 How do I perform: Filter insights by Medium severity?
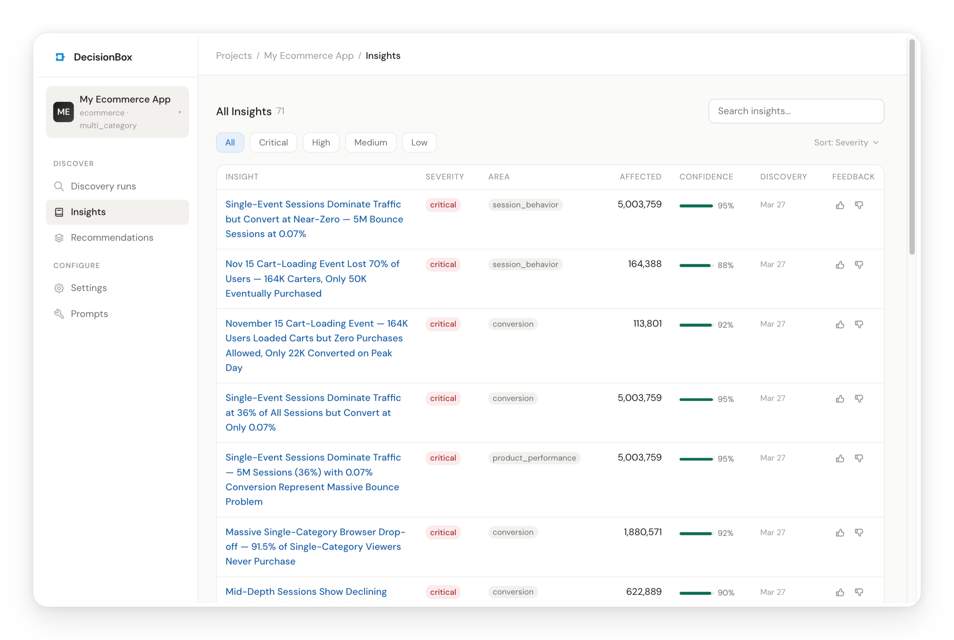pos(370,143)
